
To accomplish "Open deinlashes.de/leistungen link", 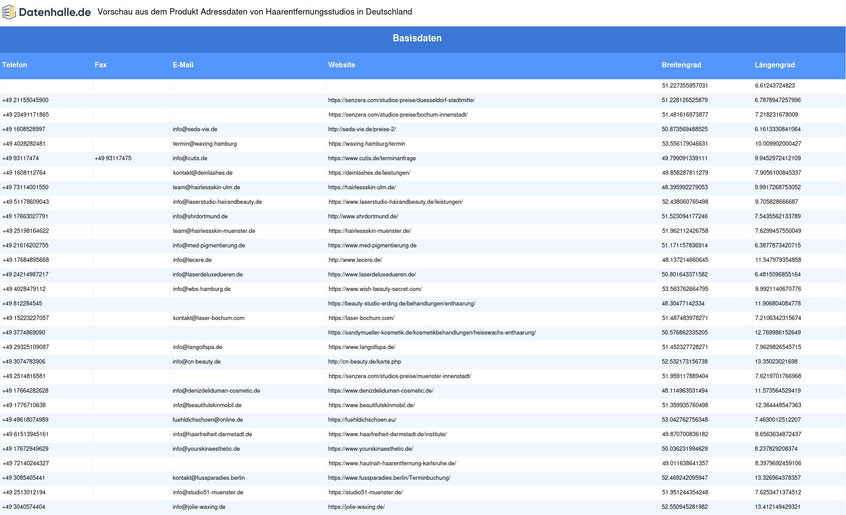I will pyautogui.click(x=369, y=173).
